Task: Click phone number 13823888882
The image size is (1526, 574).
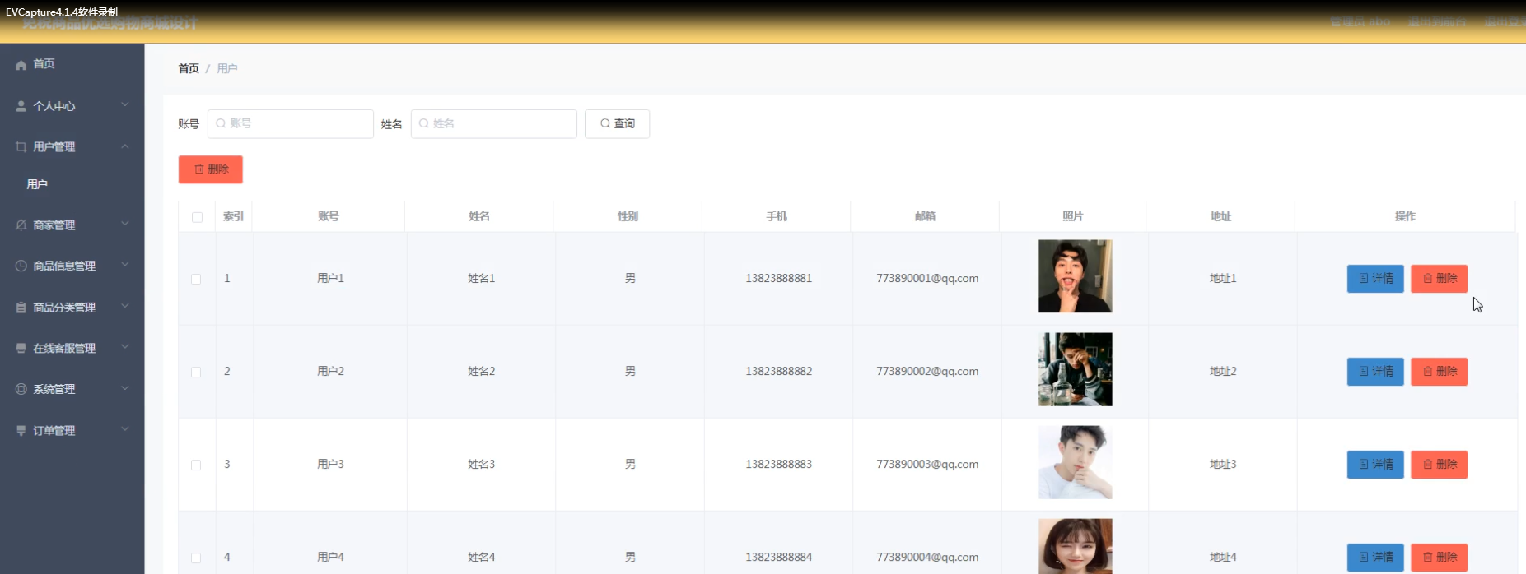Action: 779,372
